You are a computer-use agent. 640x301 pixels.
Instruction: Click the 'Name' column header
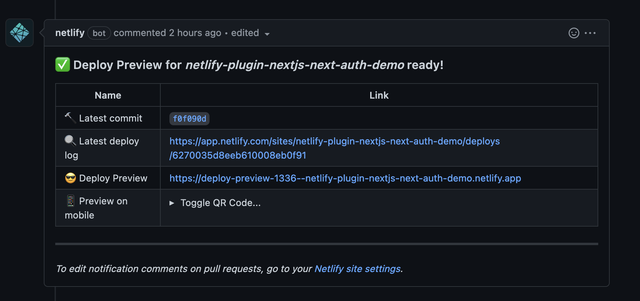point(108,95)
